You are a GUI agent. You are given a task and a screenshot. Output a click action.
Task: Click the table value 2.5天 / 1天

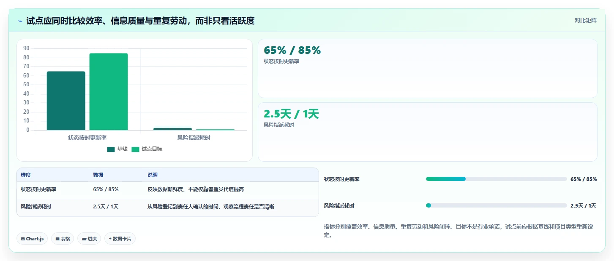[x=106, y=207]
